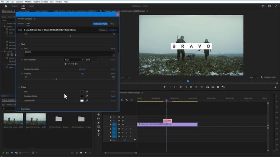
Task: Click eyedropper for Container Stroke color
Action: tap(87, 96)
